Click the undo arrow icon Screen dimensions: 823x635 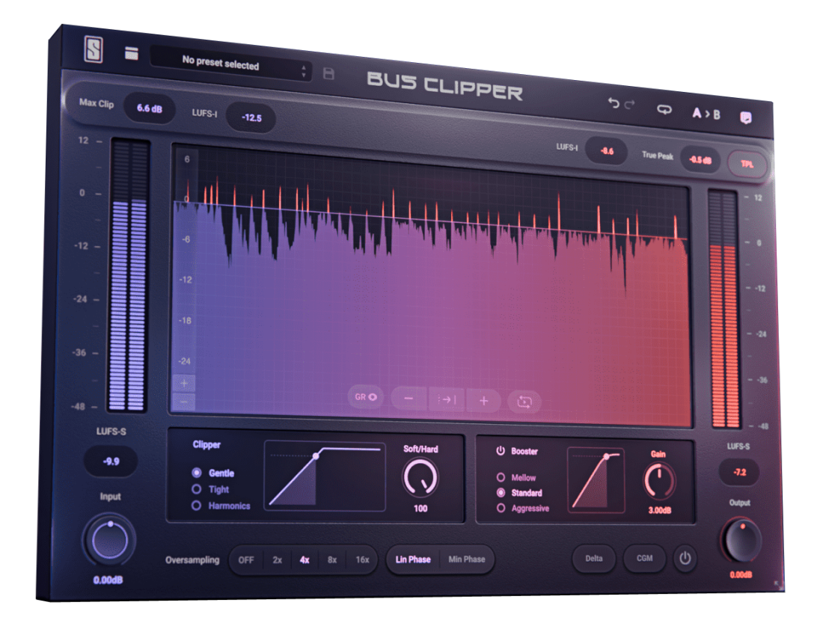[614, 105]
